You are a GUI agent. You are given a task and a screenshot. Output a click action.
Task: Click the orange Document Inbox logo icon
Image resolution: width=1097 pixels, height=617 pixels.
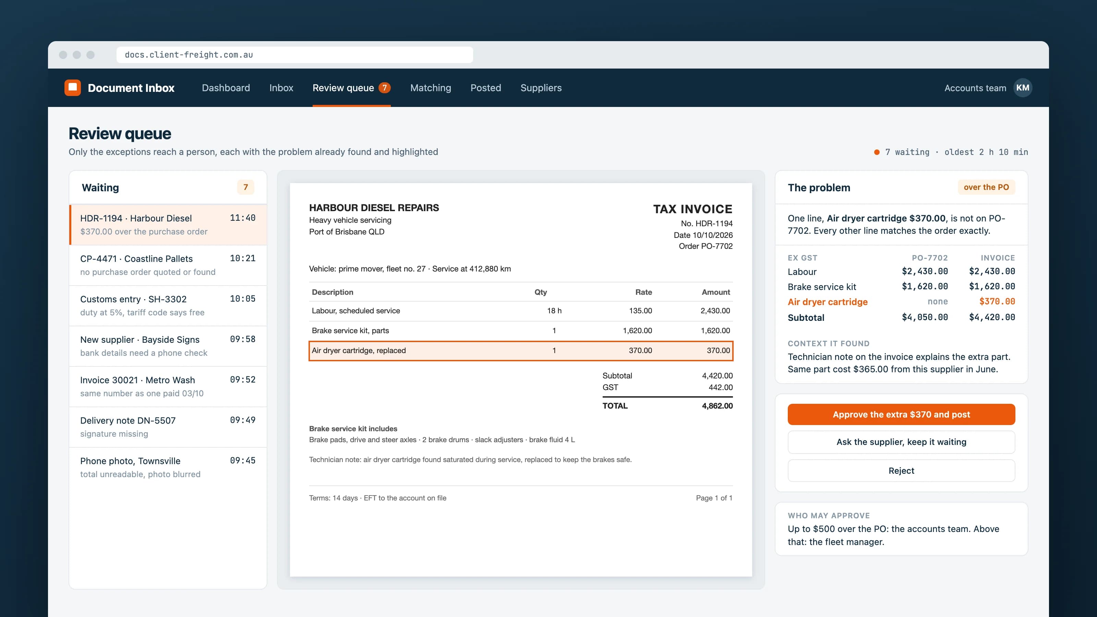click(x=72, y=88)
